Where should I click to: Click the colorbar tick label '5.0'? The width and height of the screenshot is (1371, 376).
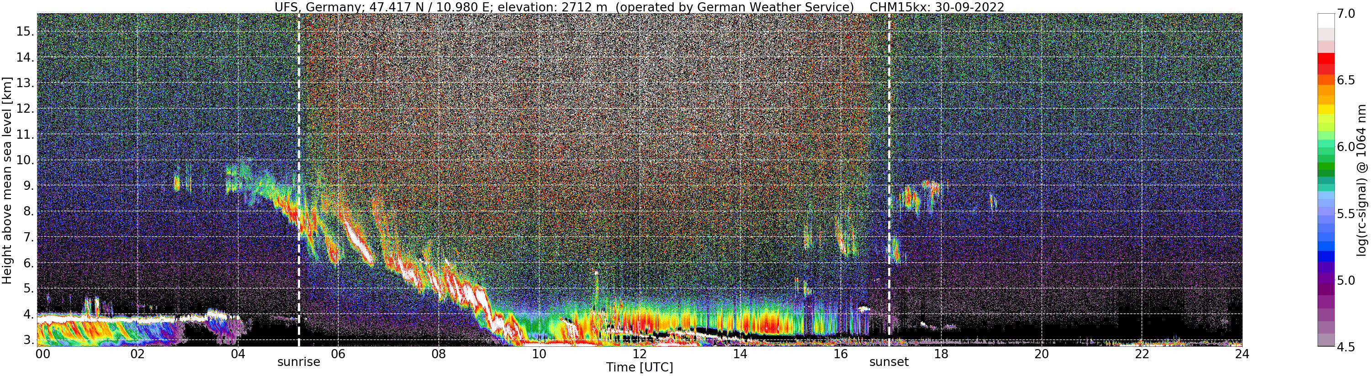tap(1345, 280)
